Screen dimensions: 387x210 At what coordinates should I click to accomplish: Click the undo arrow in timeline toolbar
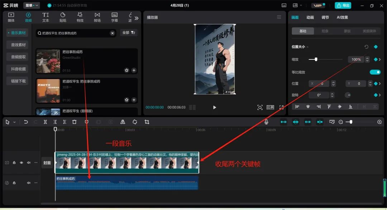26,122
